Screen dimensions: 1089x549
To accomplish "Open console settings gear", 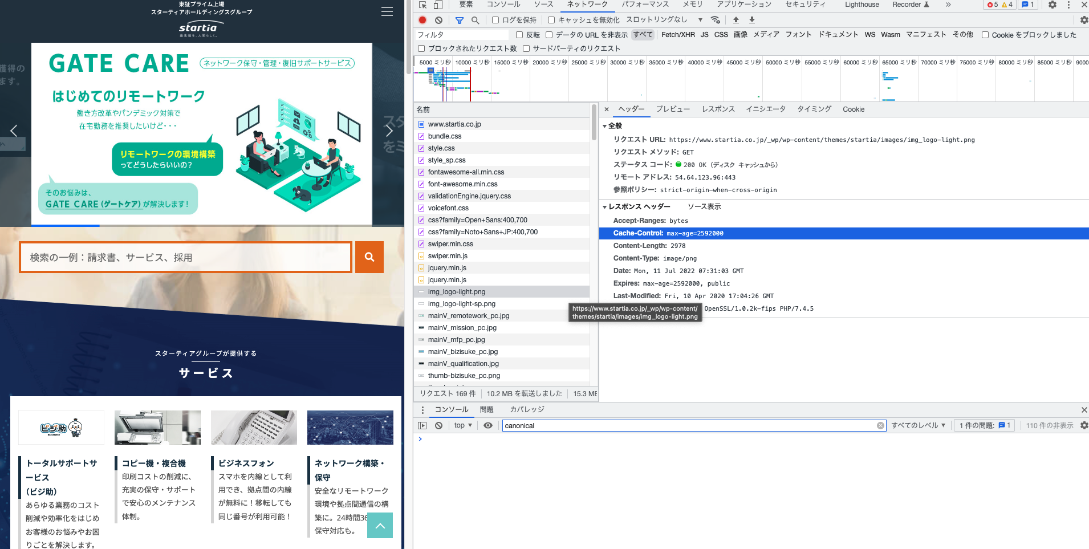I will pyautogui.click(x=1084, y=425).
